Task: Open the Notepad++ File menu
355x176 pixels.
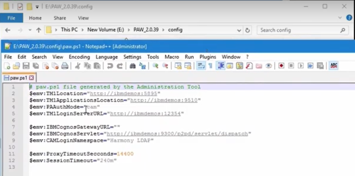Action: tap(8, 57)
